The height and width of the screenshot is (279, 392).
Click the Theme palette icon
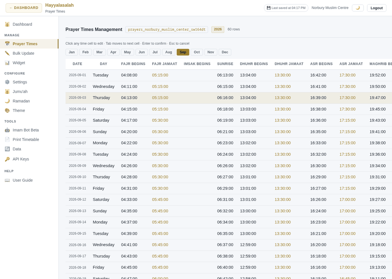[7, 110]
